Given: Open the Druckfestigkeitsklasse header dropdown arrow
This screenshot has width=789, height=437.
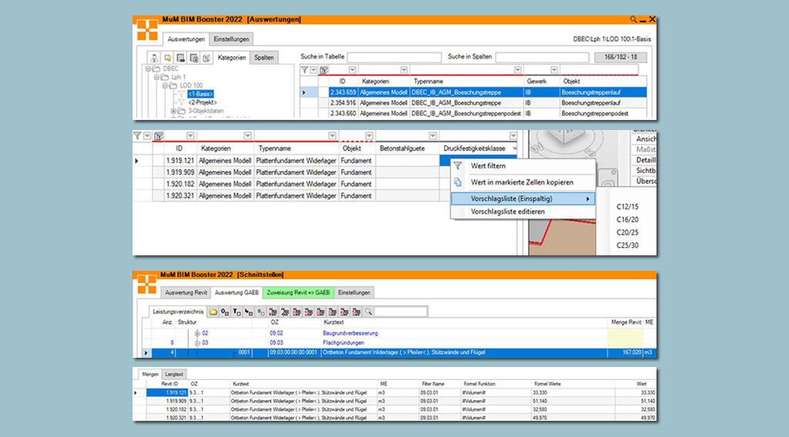Looking at the screenshot, I should 514,148.
